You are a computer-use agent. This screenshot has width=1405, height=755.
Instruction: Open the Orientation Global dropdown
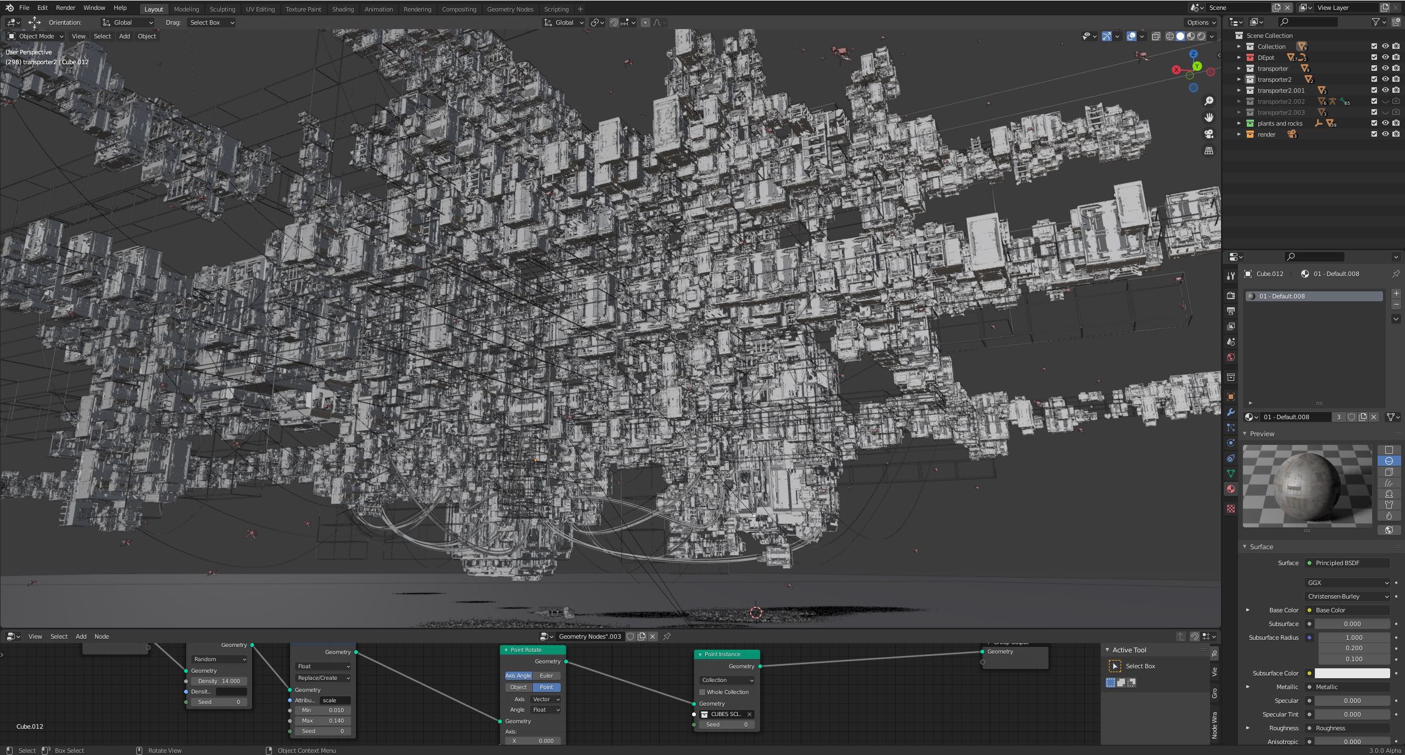coord(127,22)
